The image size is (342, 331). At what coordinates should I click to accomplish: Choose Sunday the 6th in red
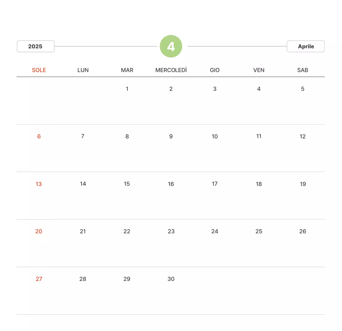(39, 136)
